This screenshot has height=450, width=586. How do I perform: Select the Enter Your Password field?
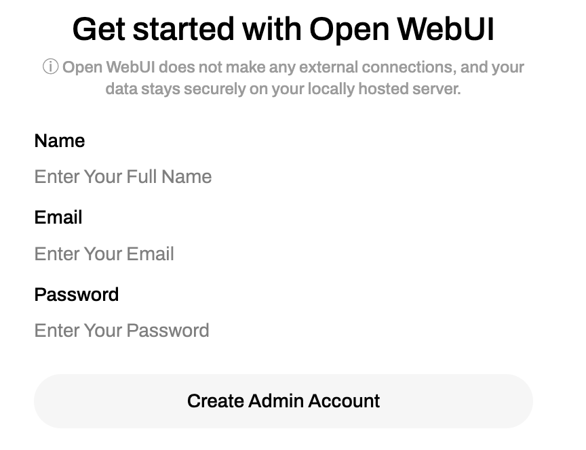[284, 331]
